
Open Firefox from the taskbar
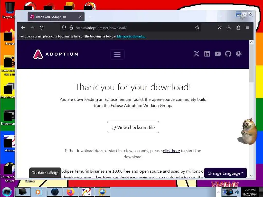point(71,192)
